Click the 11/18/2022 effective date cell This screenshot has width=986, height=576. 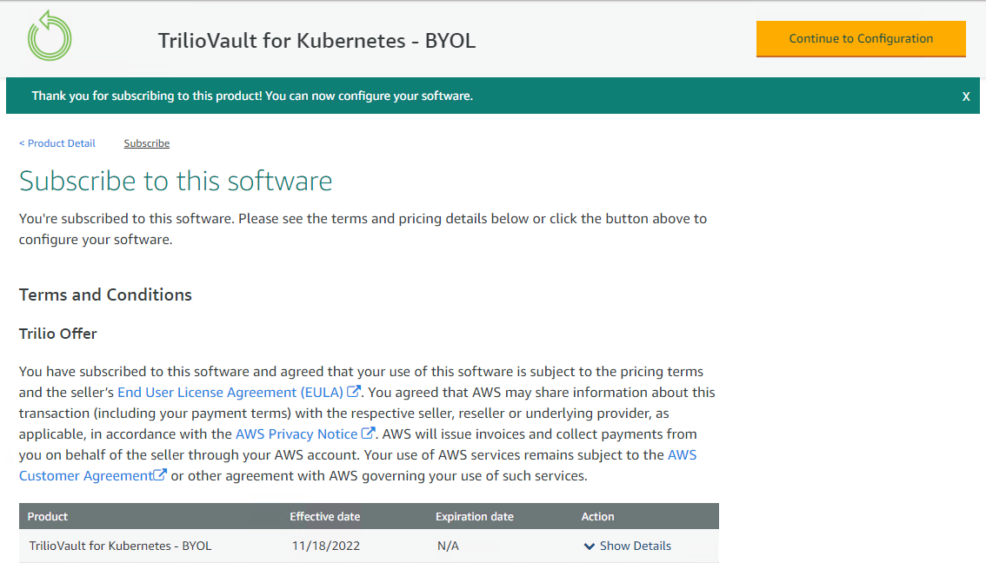point(326,546)
